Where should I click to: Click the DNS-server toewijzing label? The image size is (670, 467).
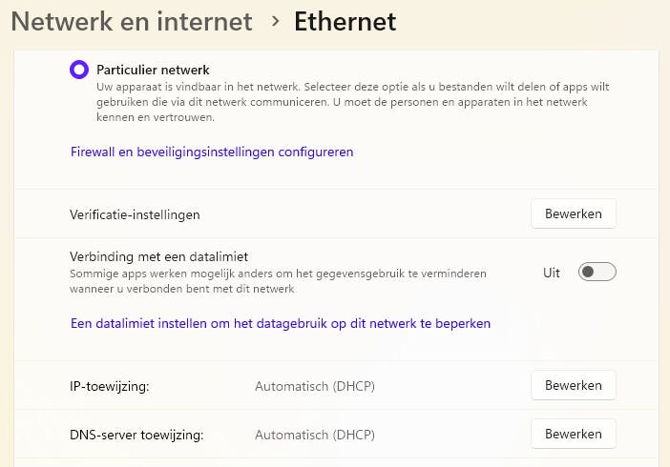(x=136, y=435)
